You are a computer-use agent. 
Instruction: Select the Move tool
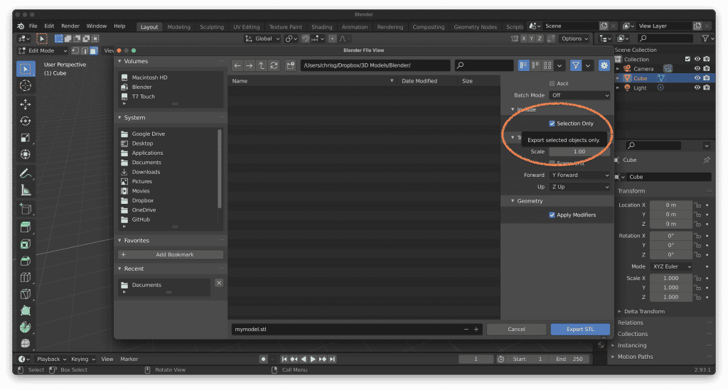click(26, 104)
